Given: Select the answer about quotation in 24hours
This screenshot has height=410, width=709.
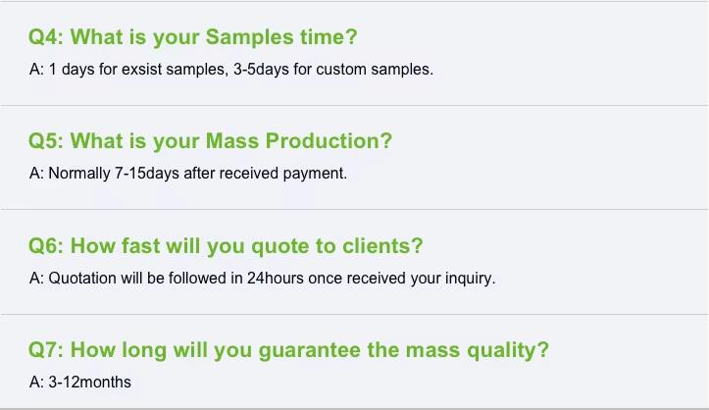Looking at the screenshot, I should click(x=263, y=278).
